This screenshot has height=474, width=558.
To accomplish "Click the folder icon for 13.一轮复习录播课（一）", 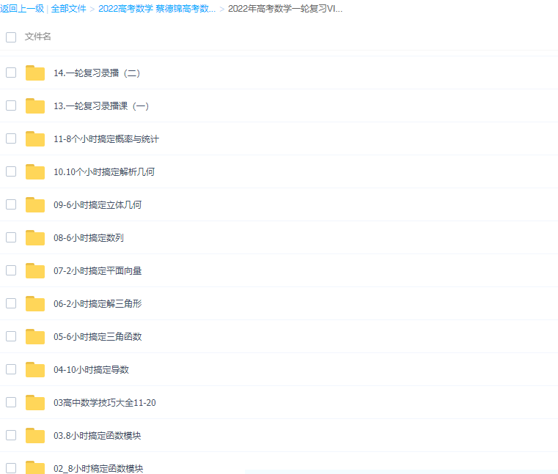I will (35, 105).
